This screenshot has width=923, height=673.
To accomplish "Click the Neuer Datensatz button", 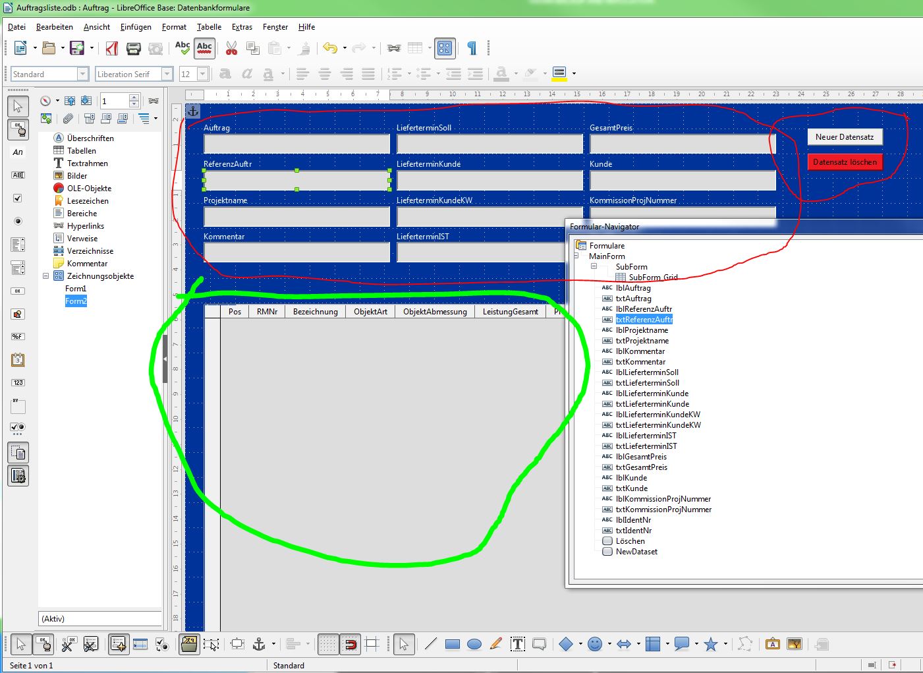I will point(844,137).
